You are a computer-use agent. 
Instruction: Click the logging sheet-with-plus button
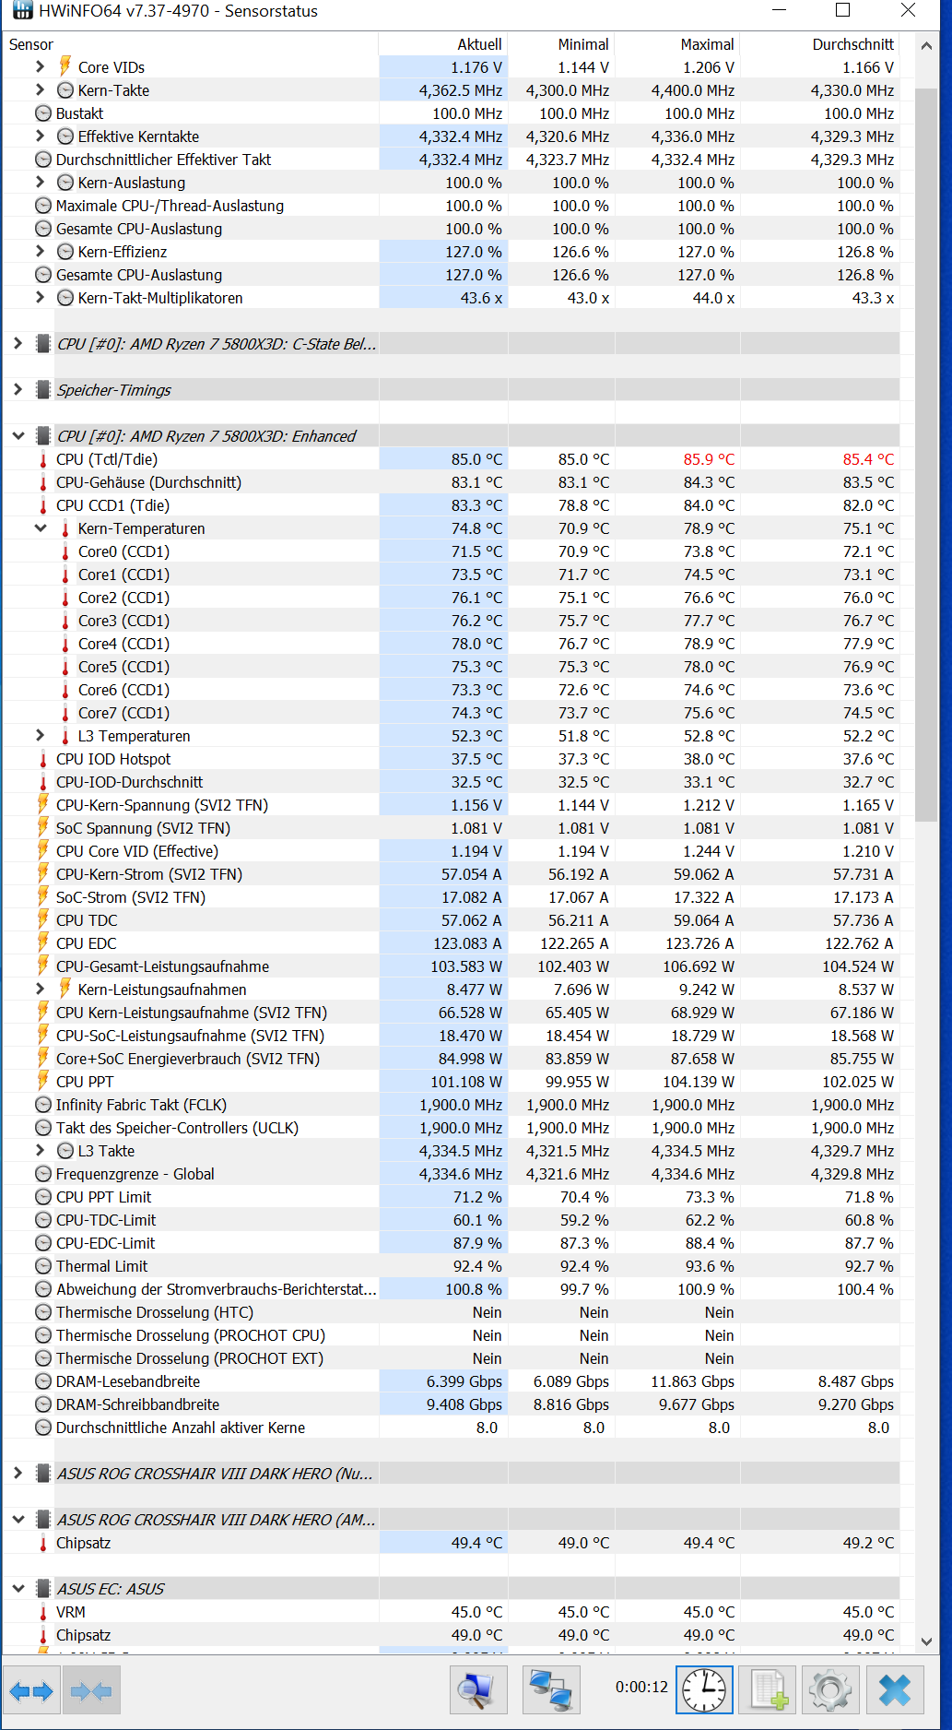pyautogui.click(x=769, y=1690)
